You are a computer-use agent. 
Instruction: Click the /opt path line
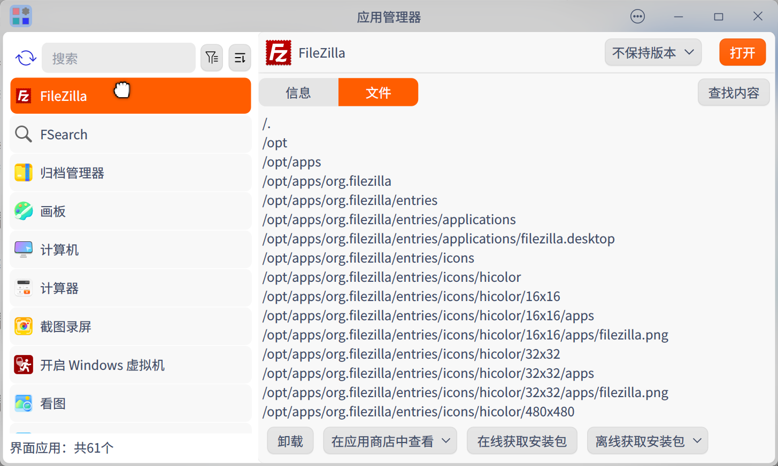(275, 143)
